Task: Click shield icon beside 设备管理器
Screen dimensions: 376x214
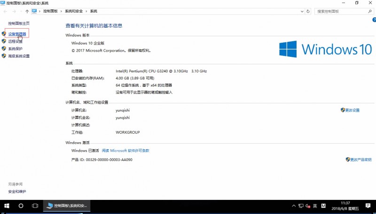Action: coord(4,34)
